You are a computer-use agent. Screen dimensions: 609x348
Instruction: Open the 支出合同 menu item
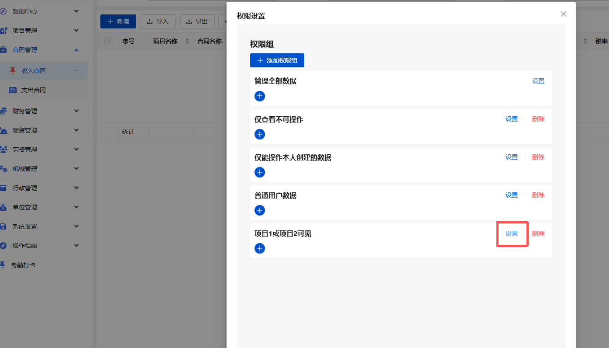(x=34, y=90)
